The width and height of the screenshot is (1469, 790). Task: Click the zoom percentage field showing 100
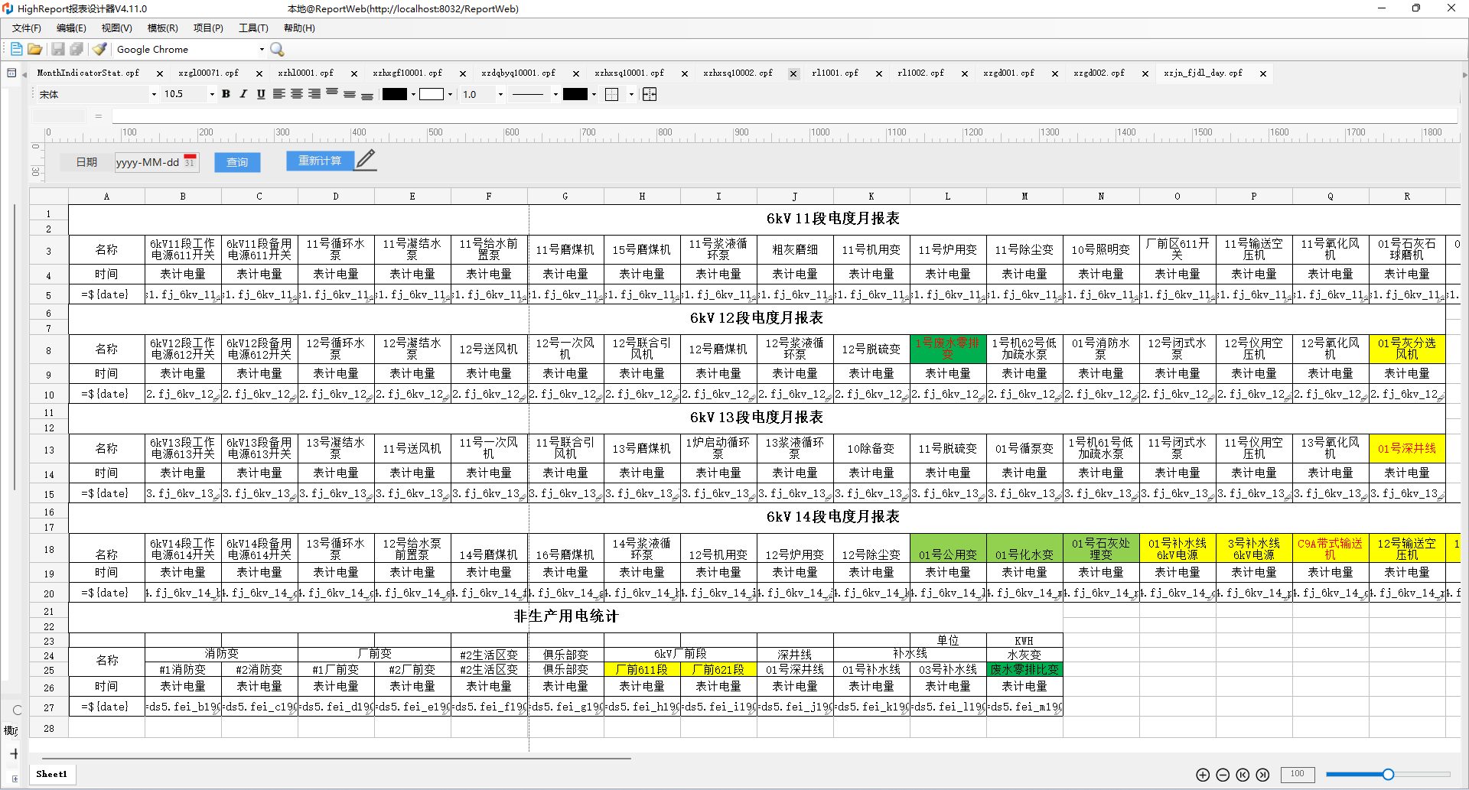coord(1298,774)
